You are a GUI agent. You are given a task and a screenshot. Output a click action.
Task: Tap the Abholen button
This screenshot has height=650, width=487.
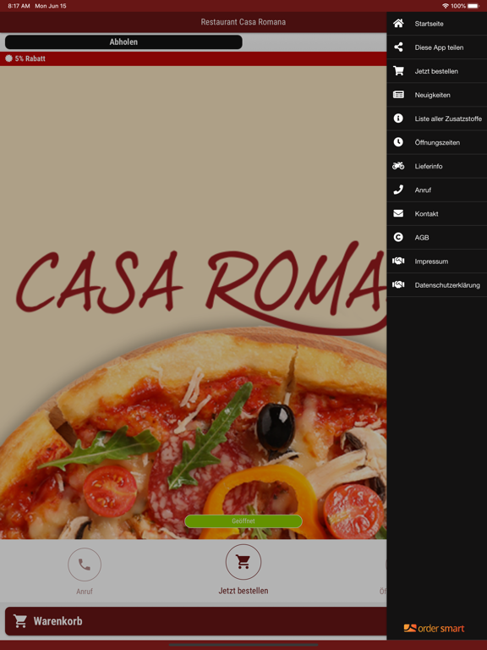tap(123, 41)
